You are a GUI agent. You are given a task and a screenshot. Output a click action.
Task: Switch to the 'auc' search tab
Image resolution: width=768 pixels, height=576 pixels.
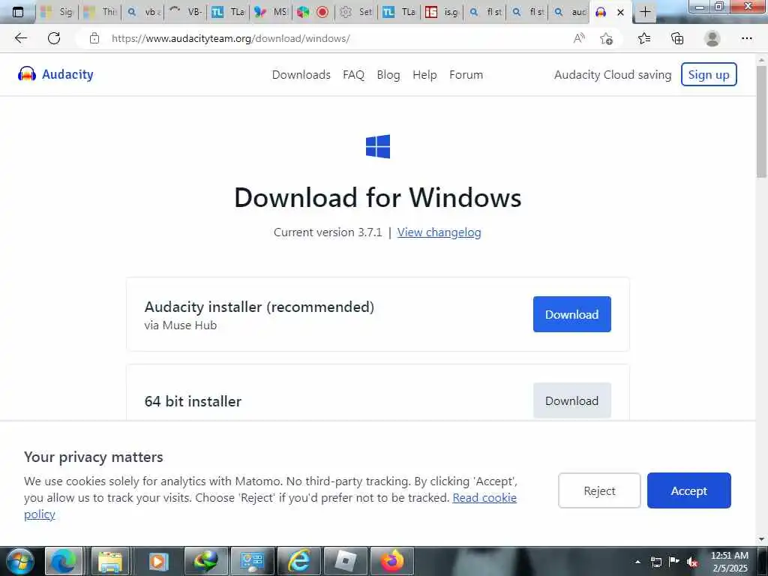coord(570,12)
